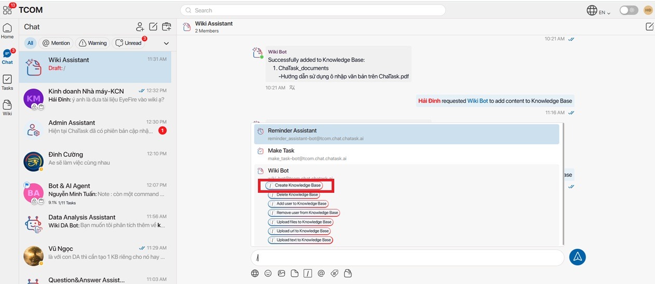
Task: Send the message with the arrow button
Action: click(x=577, y=257)
